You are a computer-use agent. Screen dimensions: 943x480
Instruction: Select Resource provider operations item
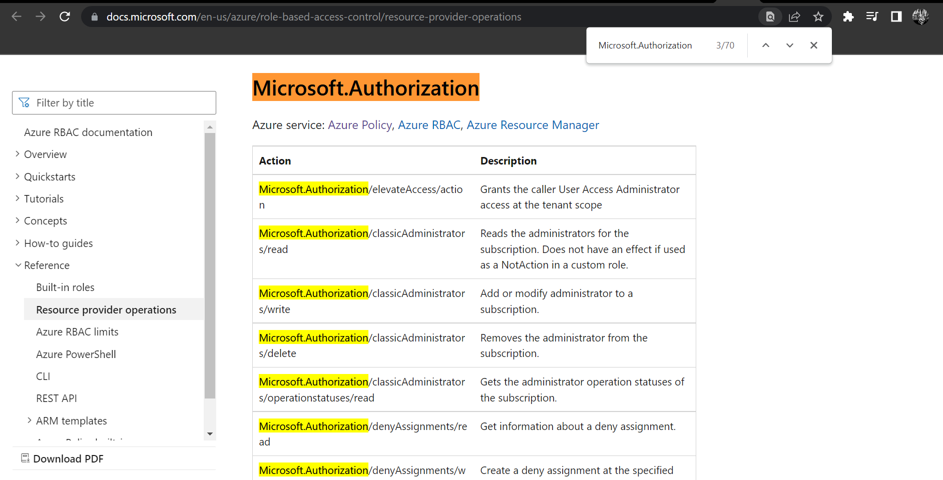click(x=114, y=309)
